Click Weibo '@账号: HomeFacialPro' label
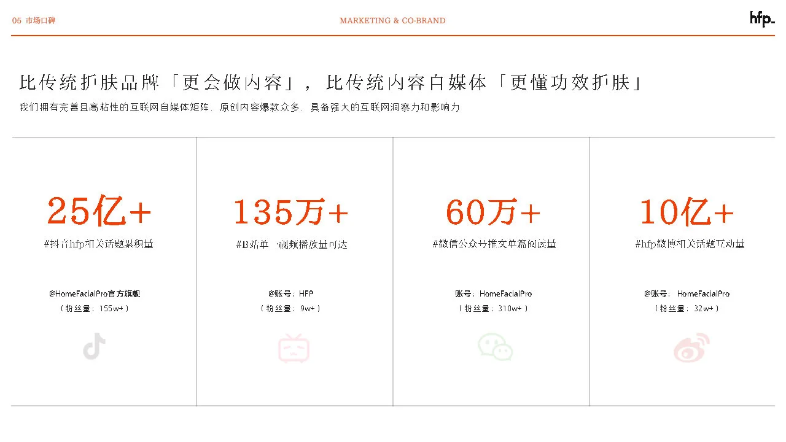 [687, 293]
